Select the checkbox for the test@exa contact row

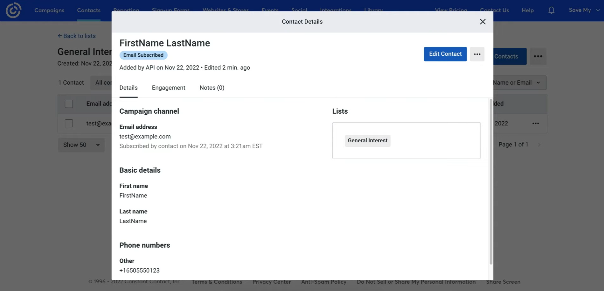coord(69,123)
